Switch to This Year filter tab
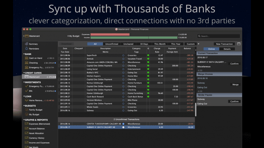 tap(176, 44)
